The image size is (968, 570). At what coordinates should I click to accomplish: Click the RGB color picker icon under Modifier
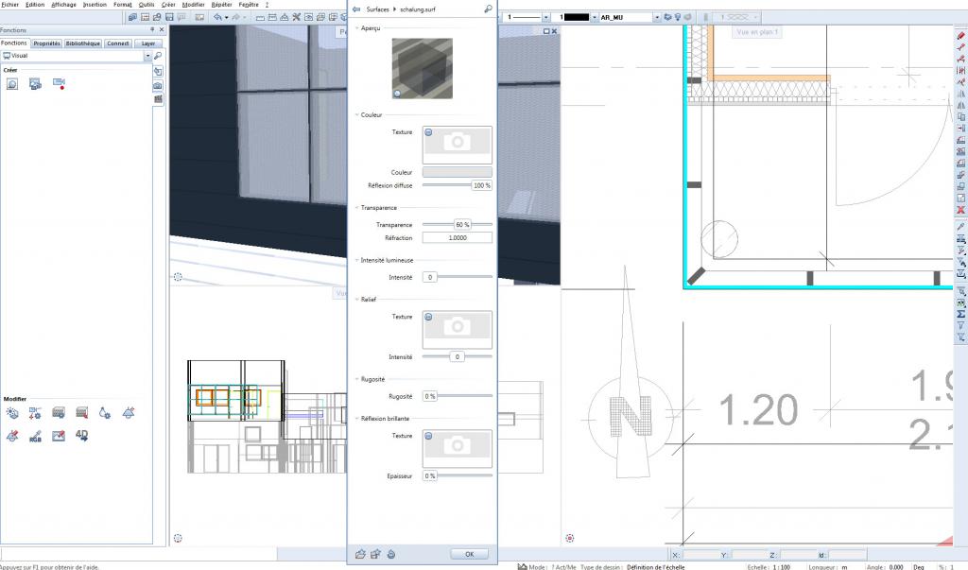35,436
